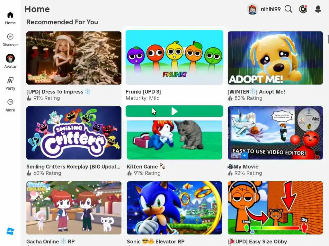This screenshot has height=246, width=329.
Task: Open the Frunki game thumbnail
Action: [x=174, y=57]
